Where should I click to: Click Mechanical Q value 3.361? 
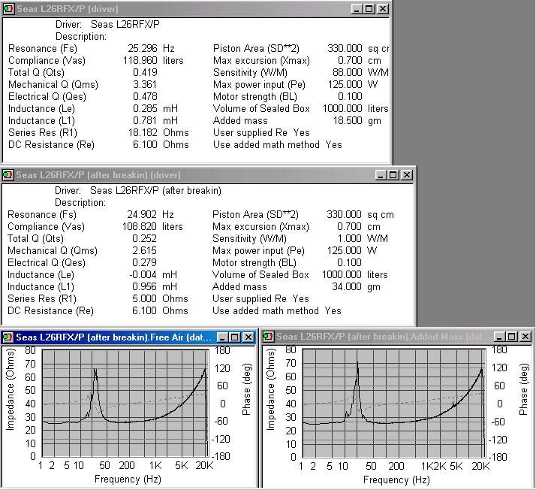tap(145, 84)
